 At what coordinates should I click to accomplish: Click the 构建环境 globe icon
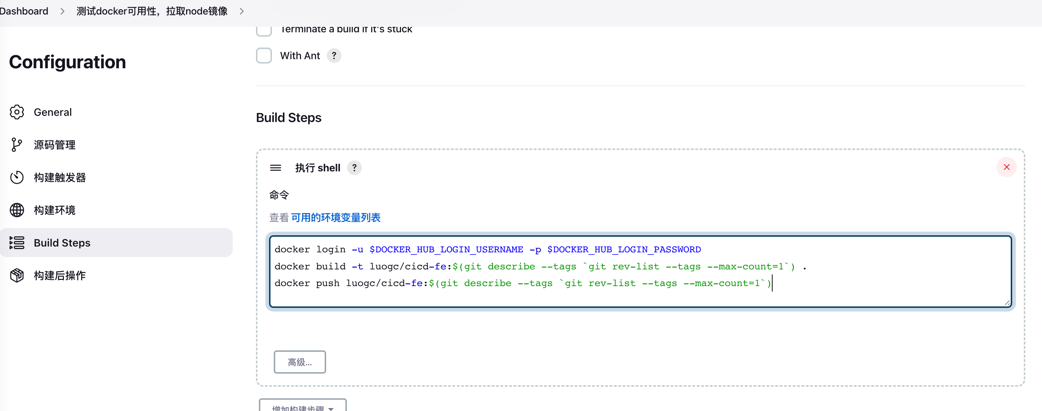coord(17,210)
